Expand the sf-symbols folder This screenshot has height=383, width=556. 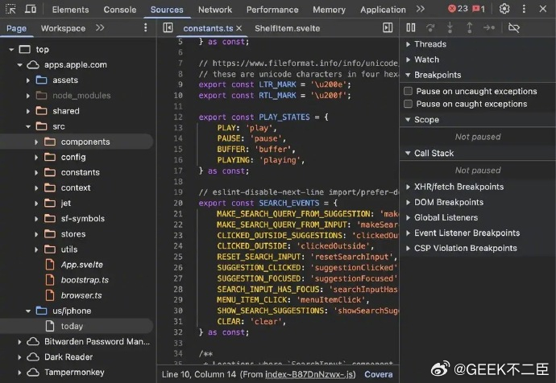click(x=36, y=219)
